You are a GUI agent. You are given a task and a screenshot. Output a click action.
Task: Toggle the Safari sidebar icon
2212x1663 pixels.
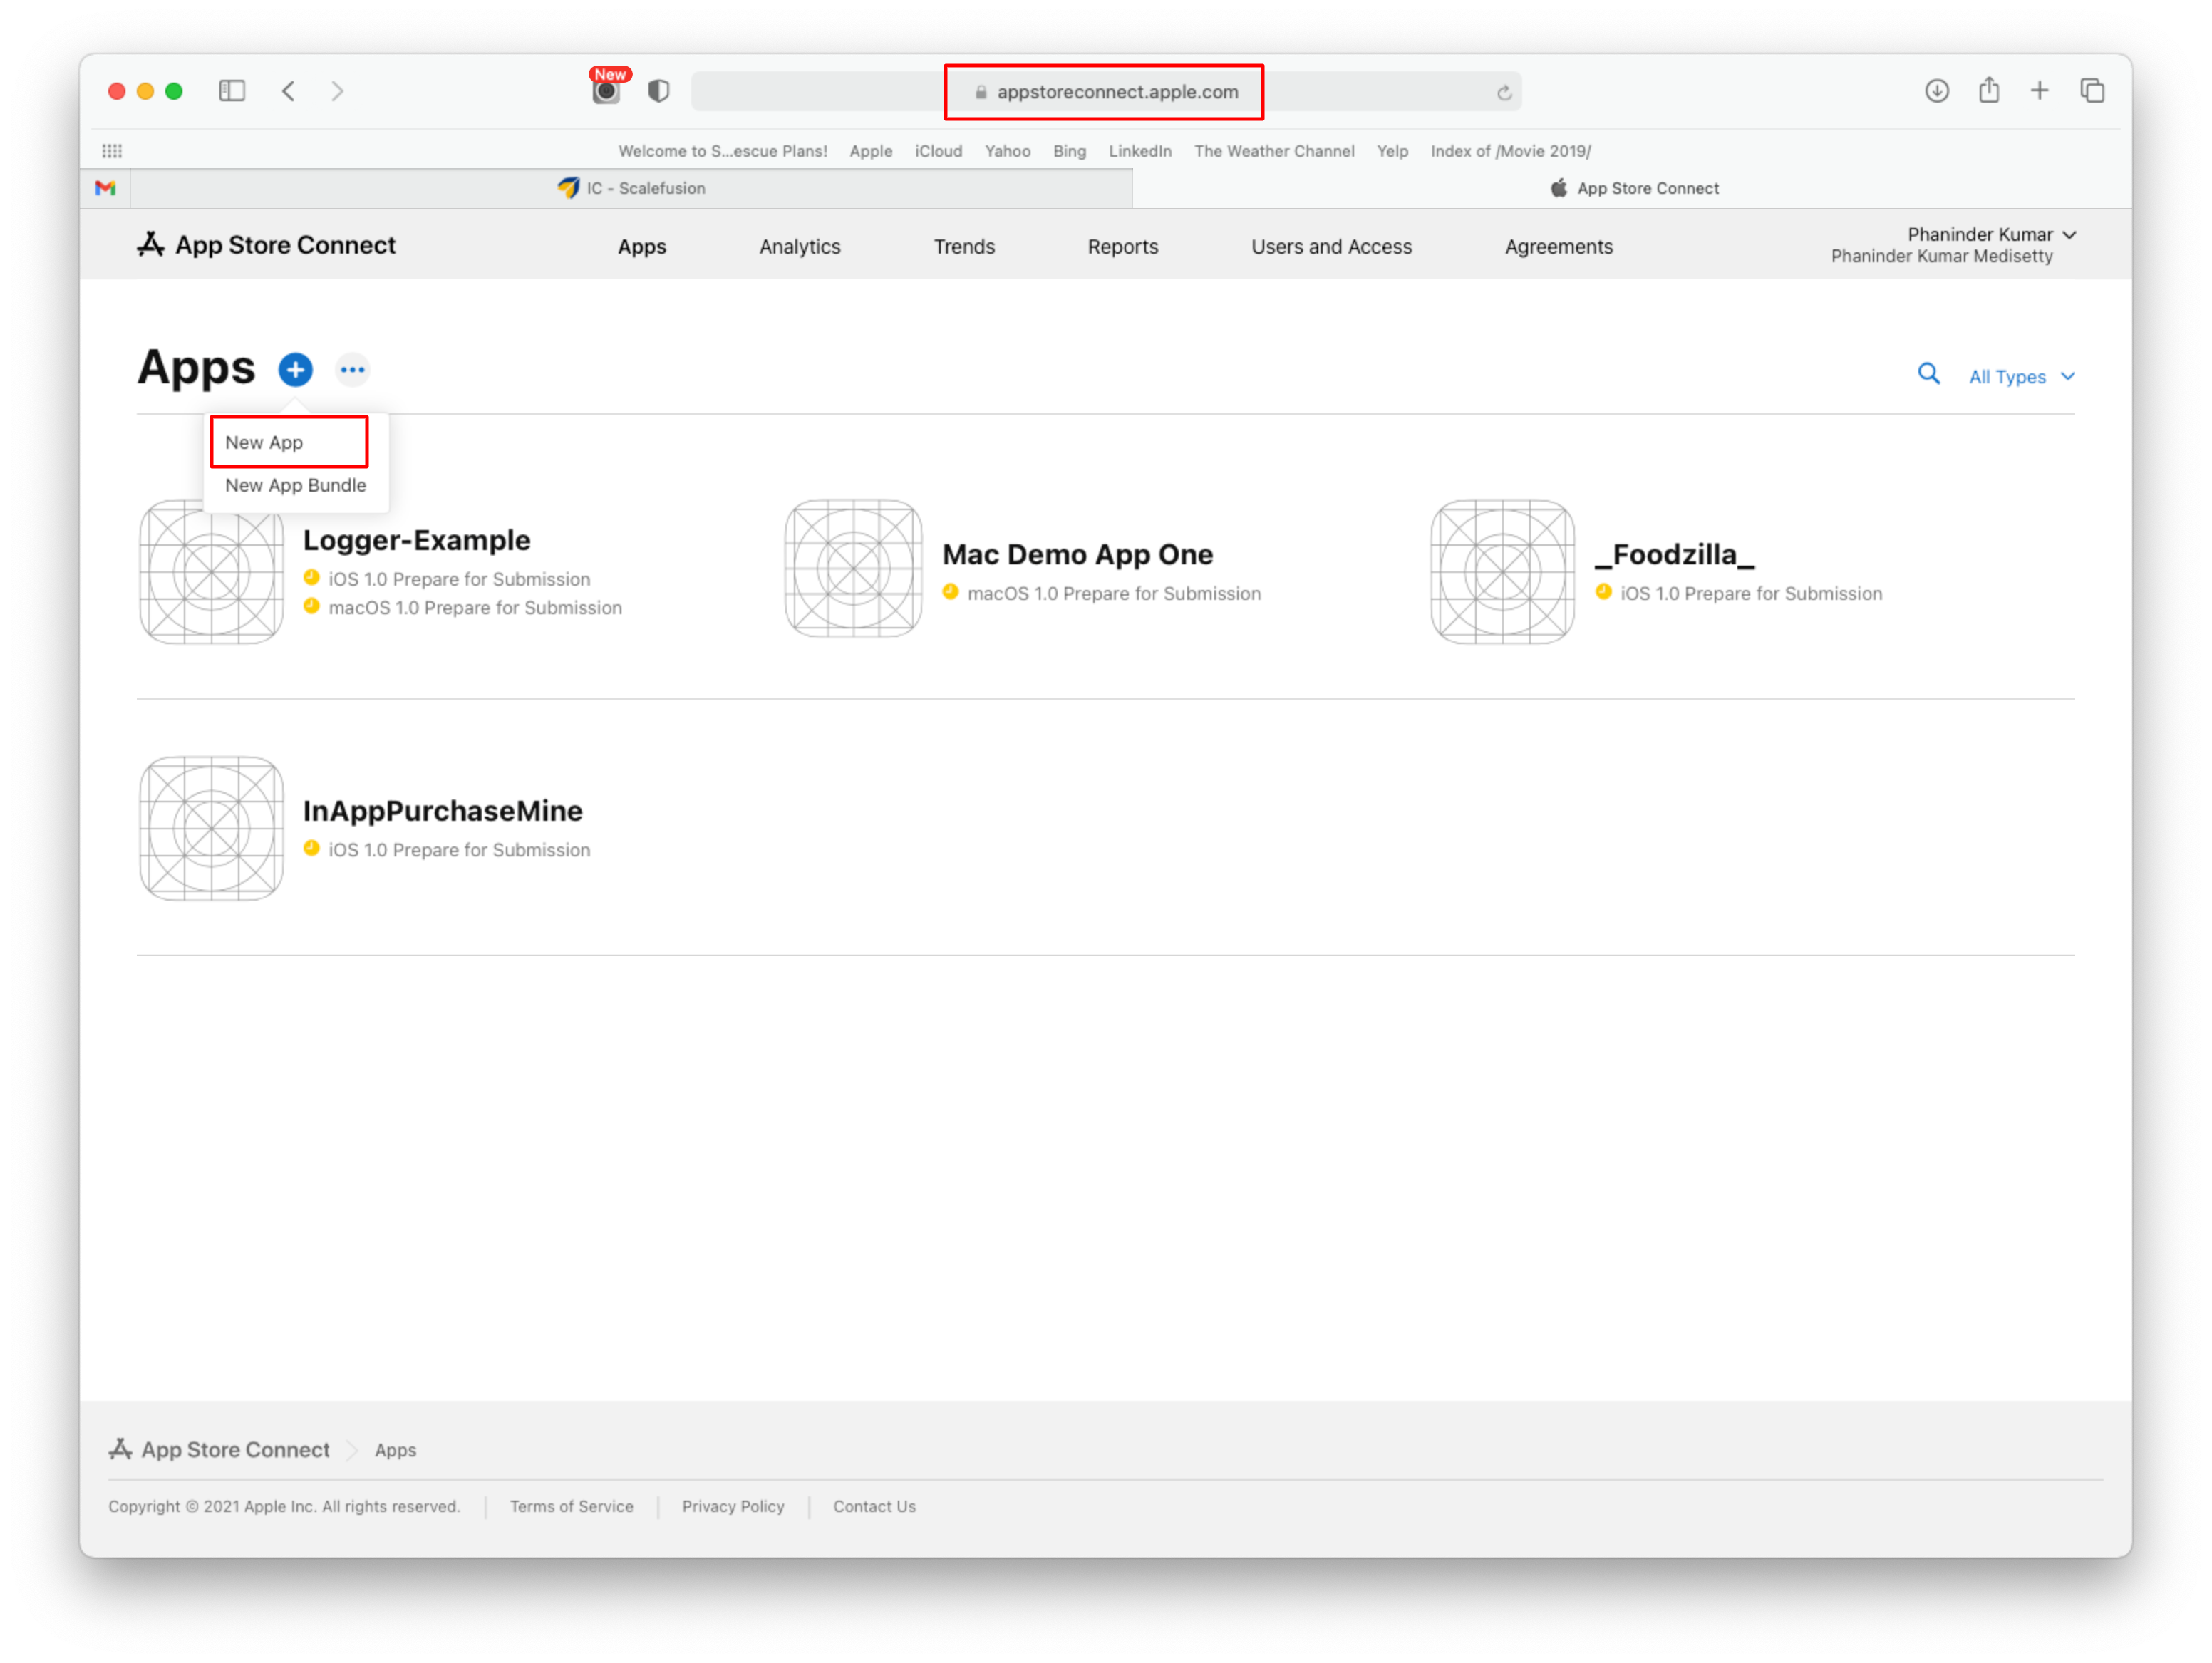point(232,91)
